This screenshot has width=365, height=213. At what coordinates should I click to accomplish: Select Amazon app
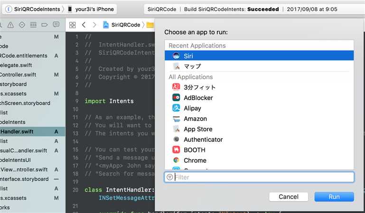coord(259,119)
